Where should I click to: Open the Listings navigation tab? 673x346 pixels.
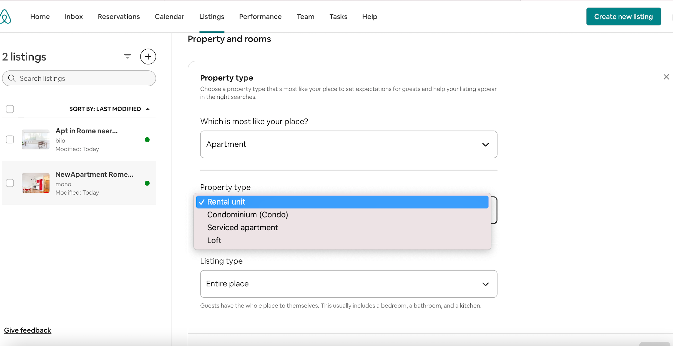(211, 16)
